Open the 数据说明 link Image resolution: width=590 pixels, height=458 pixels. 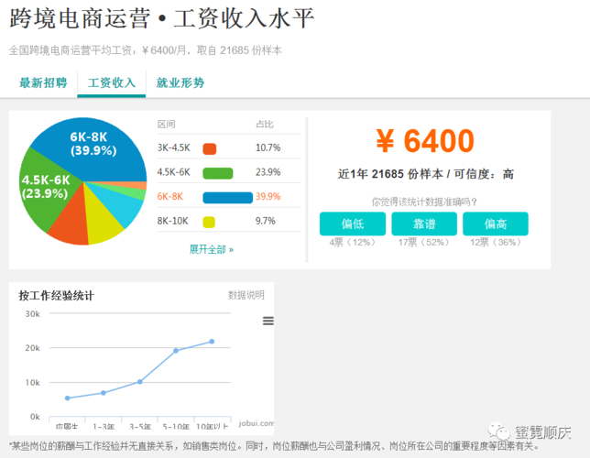(246, 295)
